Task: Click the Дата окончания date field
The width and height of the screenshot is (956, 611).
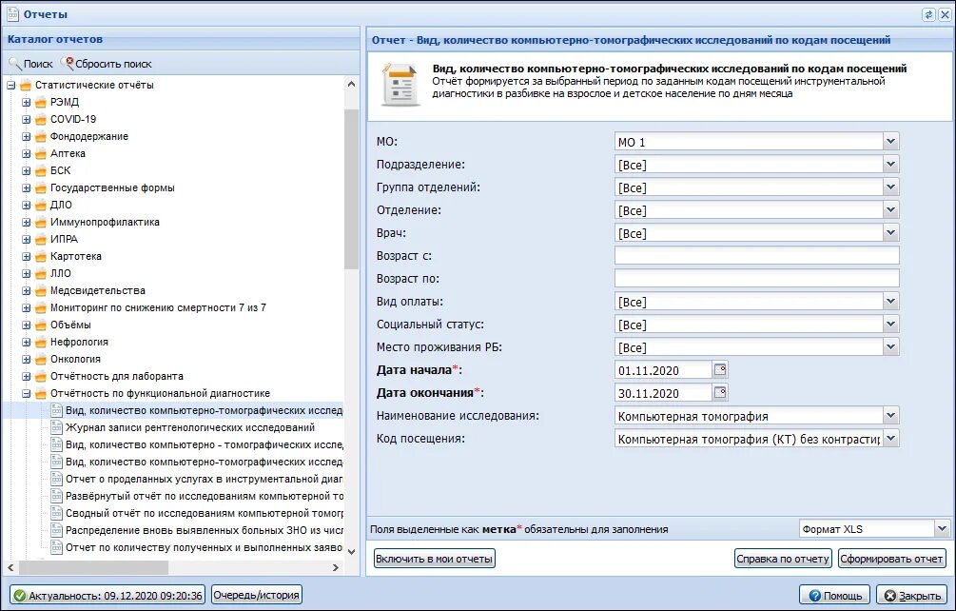Action: click(663, 393)
